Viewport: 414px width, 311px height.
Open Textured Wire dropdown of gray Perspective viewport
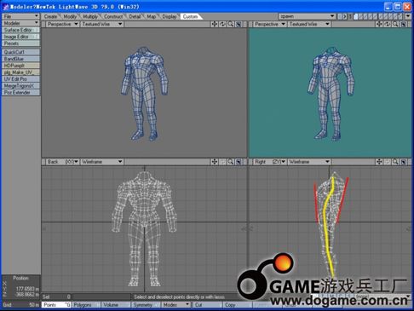102,24
